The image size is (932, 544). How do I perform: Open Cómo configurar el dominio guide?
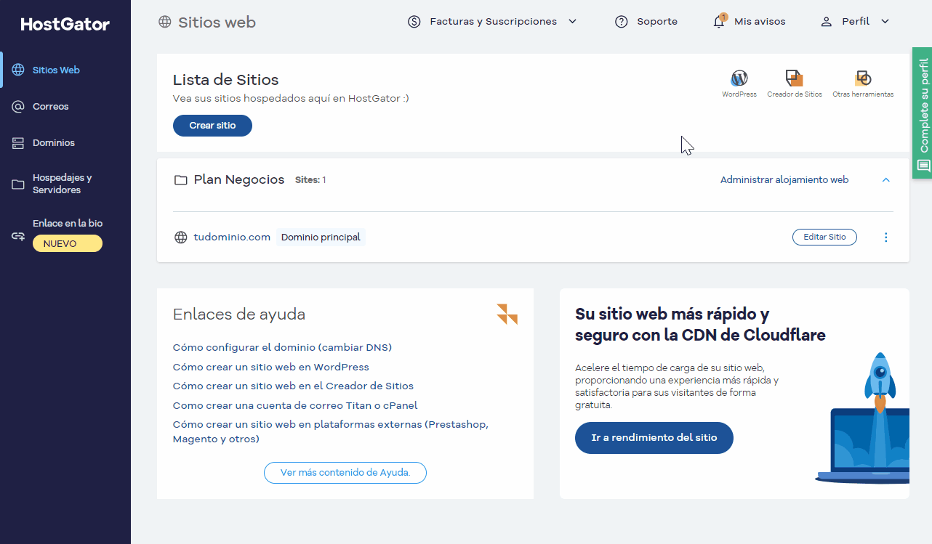(x=283, y=347)
